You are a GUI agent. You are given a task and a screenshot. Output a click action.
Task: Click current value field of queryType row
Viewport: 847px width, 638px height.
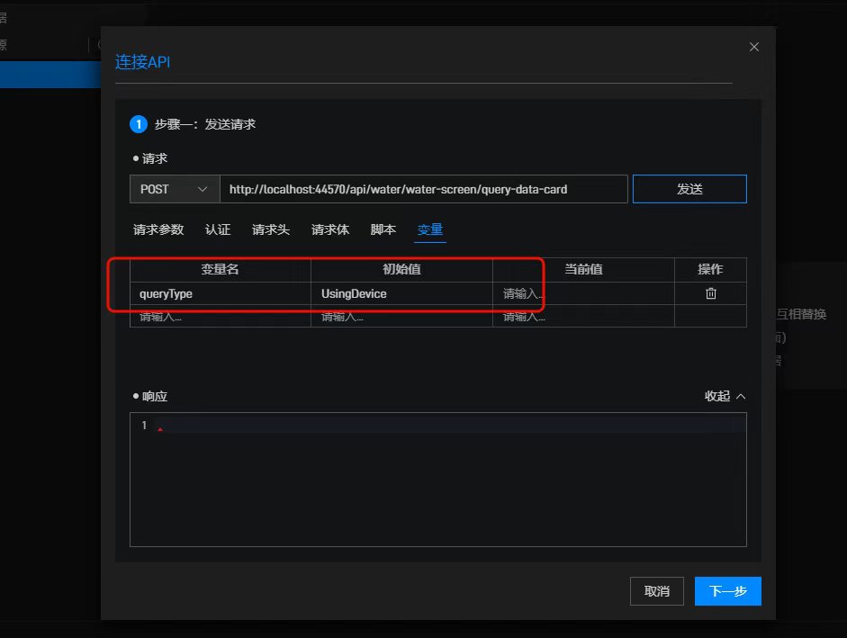[x=583, y=293]
